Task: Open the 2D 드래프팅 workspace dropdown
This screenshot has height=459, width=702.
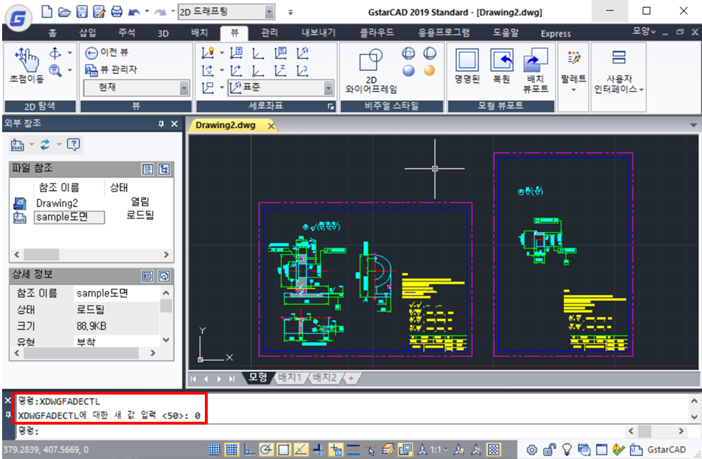Action: 269,11
